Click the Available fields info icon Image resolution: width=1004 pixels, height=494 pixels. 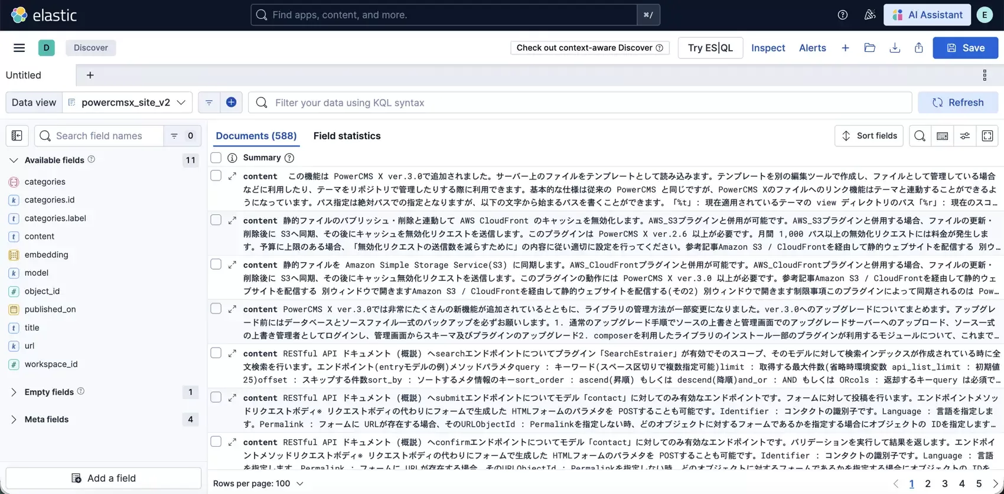[x=92, y=159]
